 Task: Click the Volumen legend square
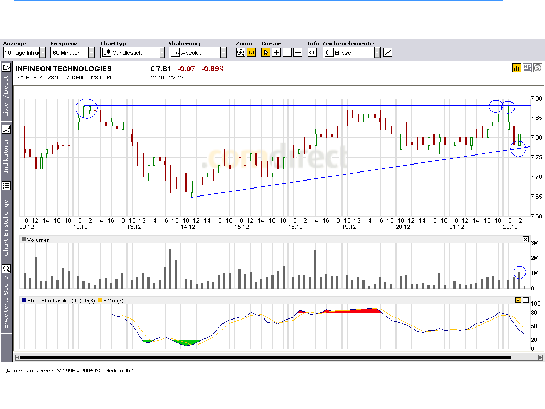coord(24,239)
